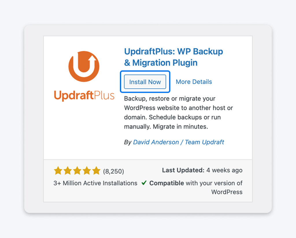Select the fourth rating star
The image size is (296, 238).
point(86,171)
